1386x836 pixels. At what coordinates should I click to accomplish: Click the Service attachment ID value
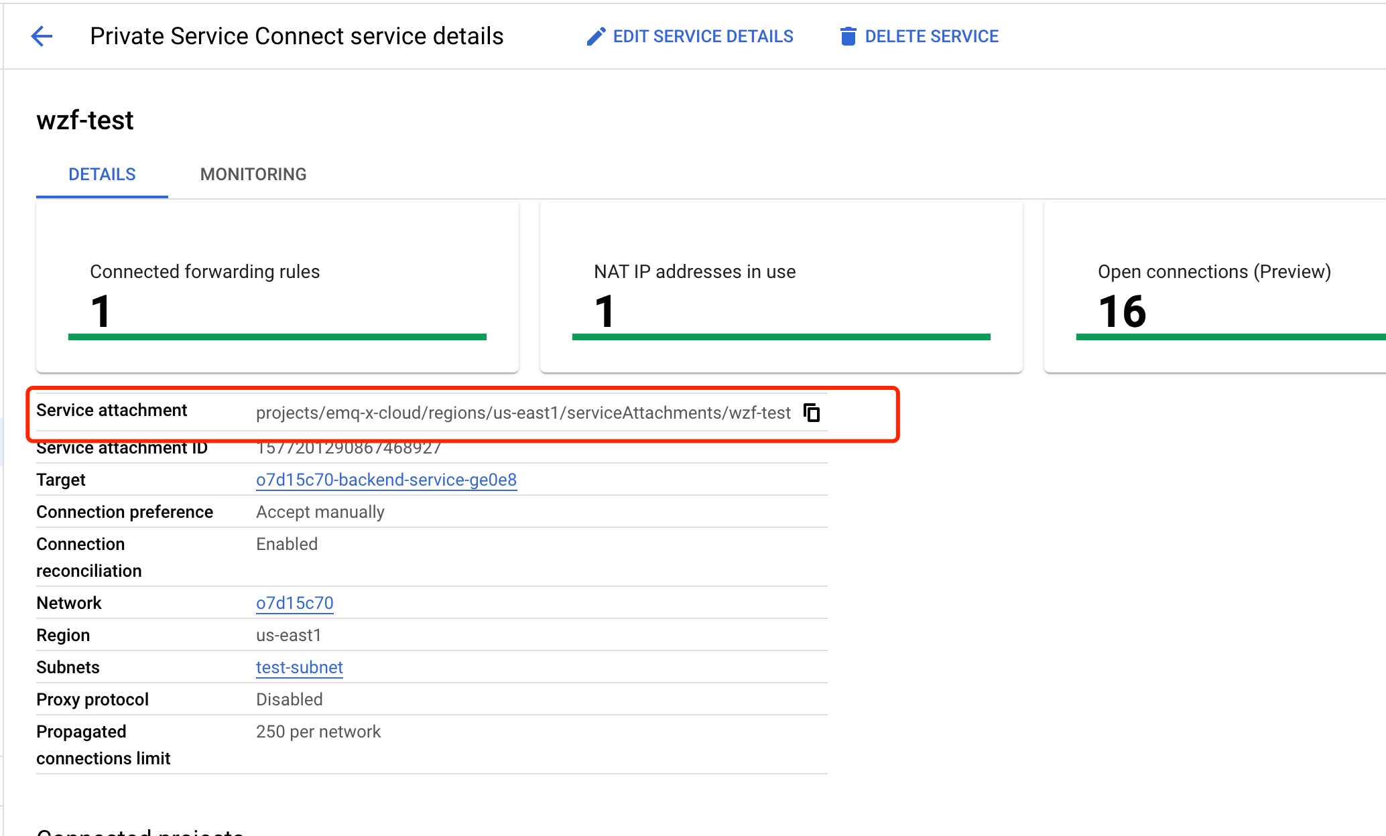coord(348,447)
